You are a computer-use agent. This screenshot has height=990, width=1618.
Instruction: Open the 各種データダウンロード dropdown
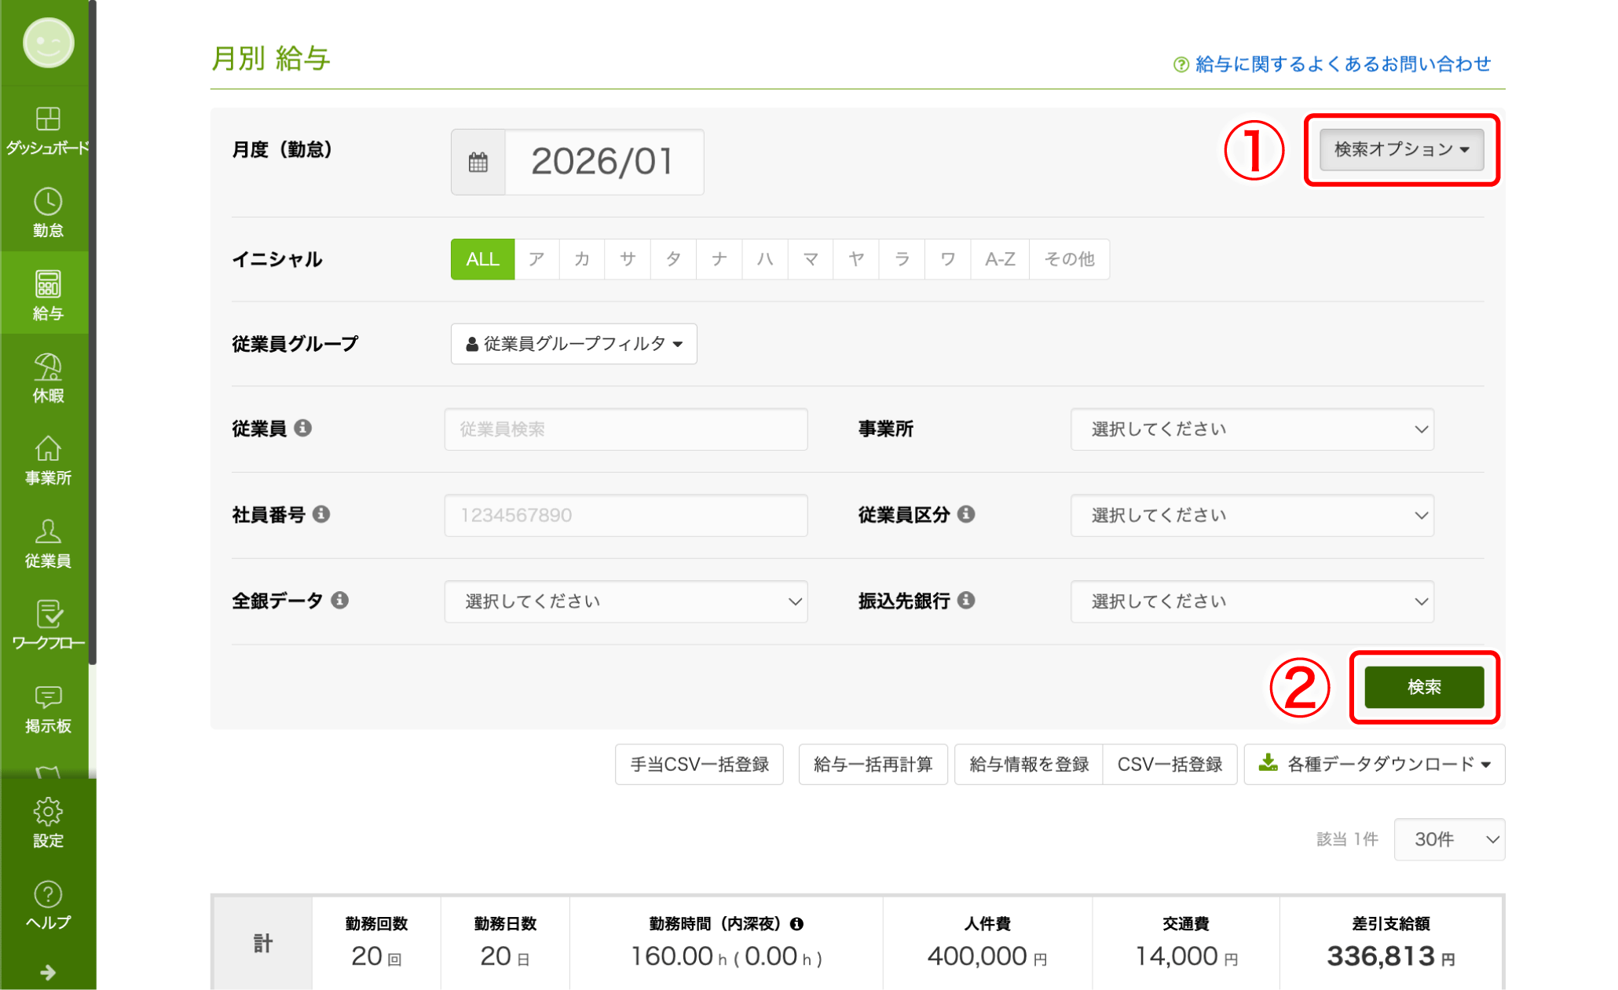click(1375, 764)
